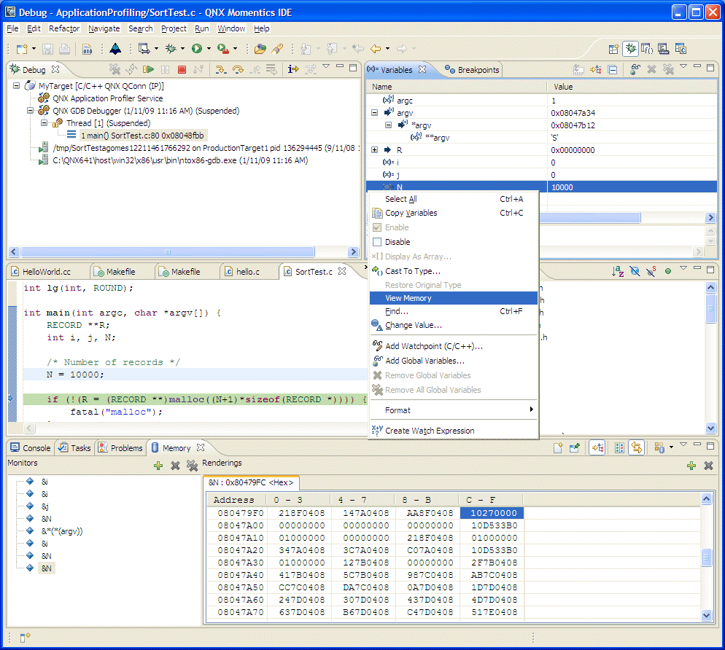The width and height of the screenshot is (725, 650).
Task: Select View Memory from the context menu
Action: pyautogui.click(x=408, y=298)
